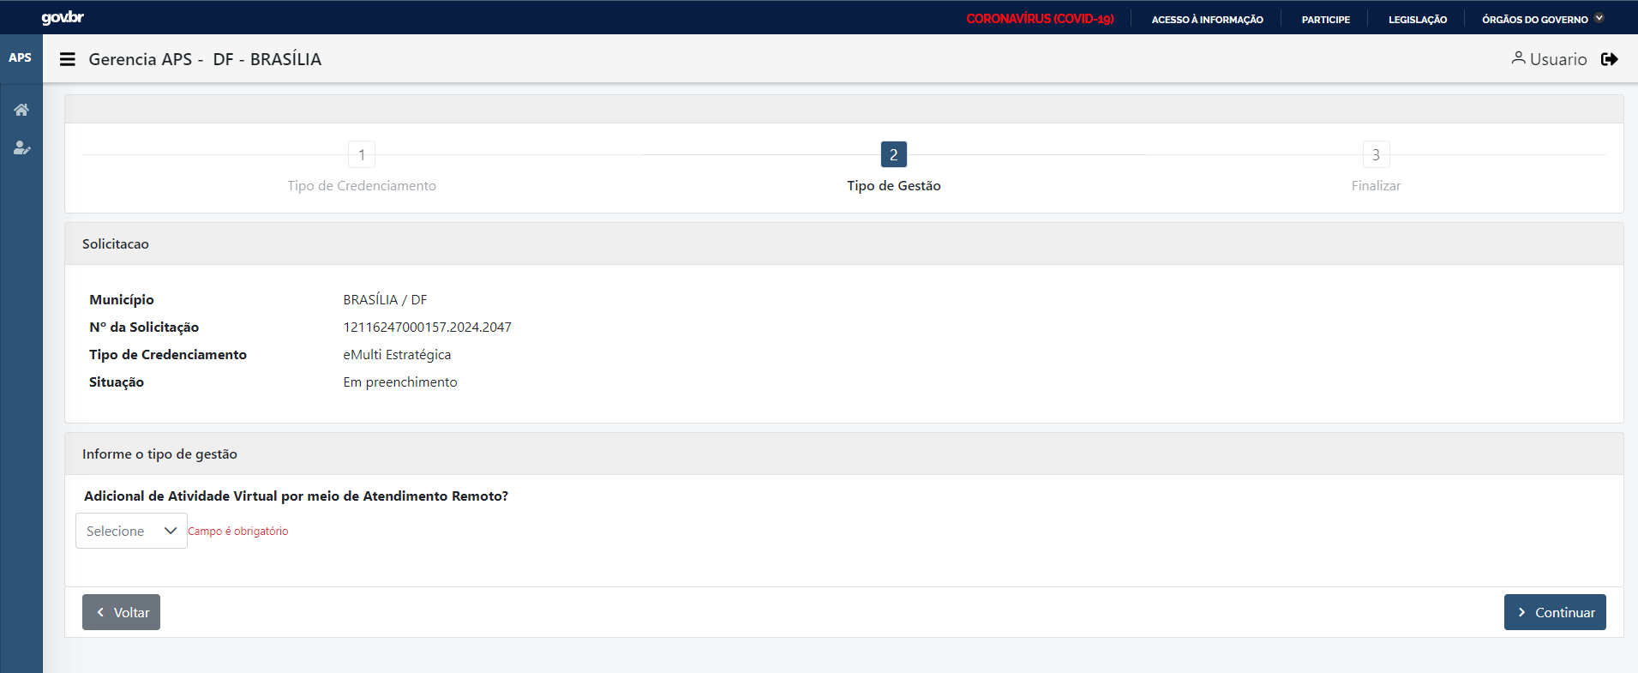Click the eMulti Estratégica value

pos(397,355)
